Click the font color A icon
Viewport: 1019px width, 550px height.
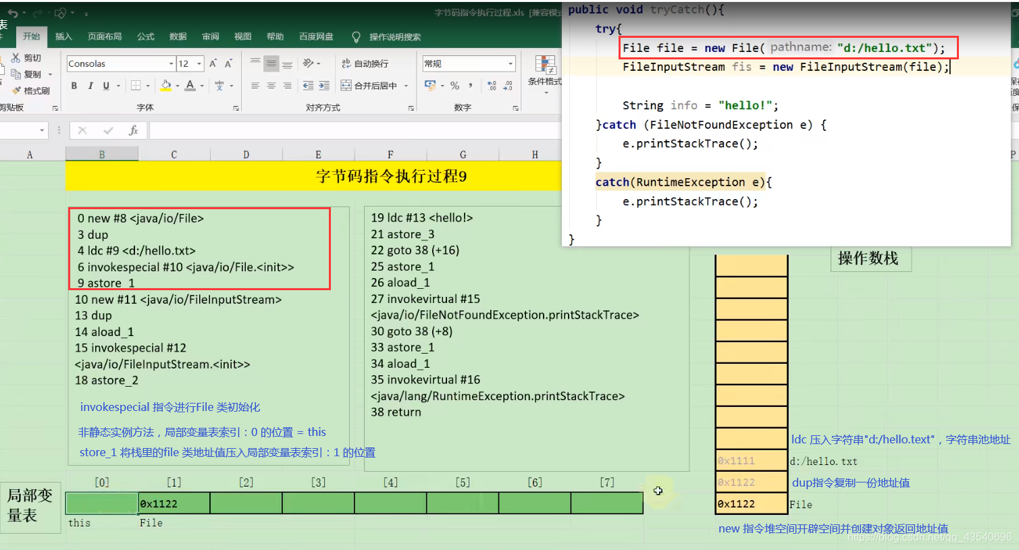(190, 86)
